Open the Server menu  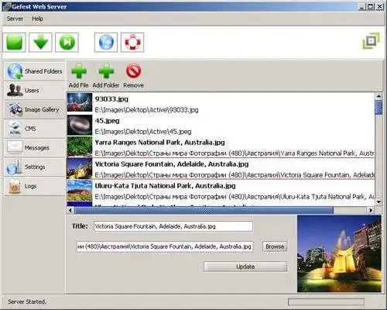15,19
